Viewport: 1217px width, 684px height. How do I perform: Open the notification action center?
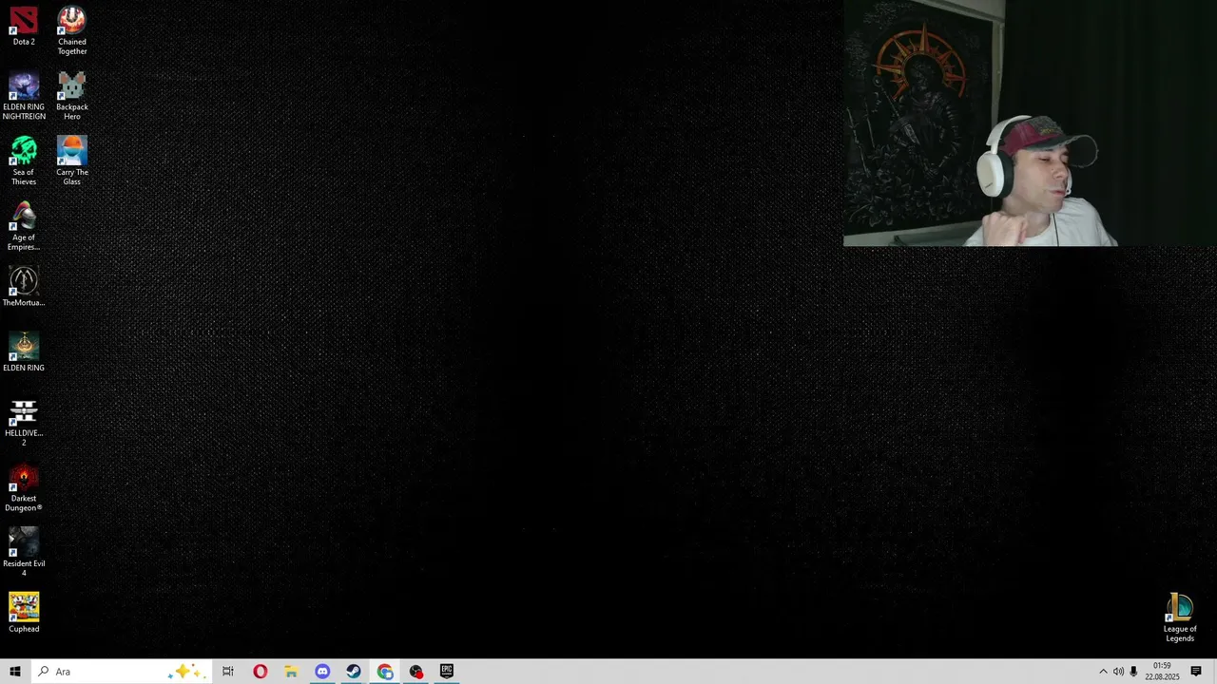point(1196,672)
